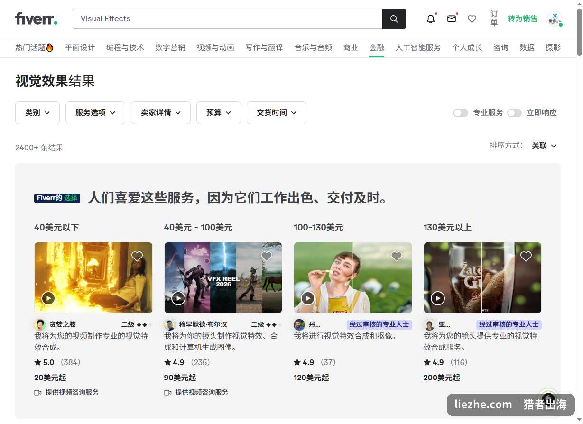Click the 转为销售 link
The height and width of the screenshot is (424, 583).
[x=522, y=18]
